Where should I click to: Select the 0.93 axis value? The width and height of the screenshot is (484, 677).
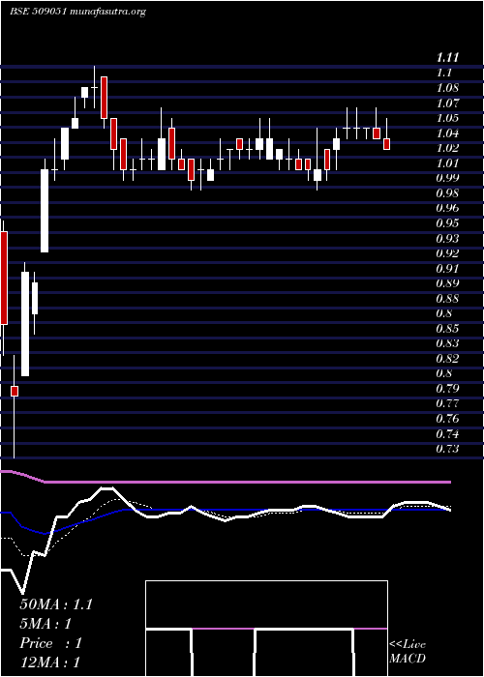[447, 238]
